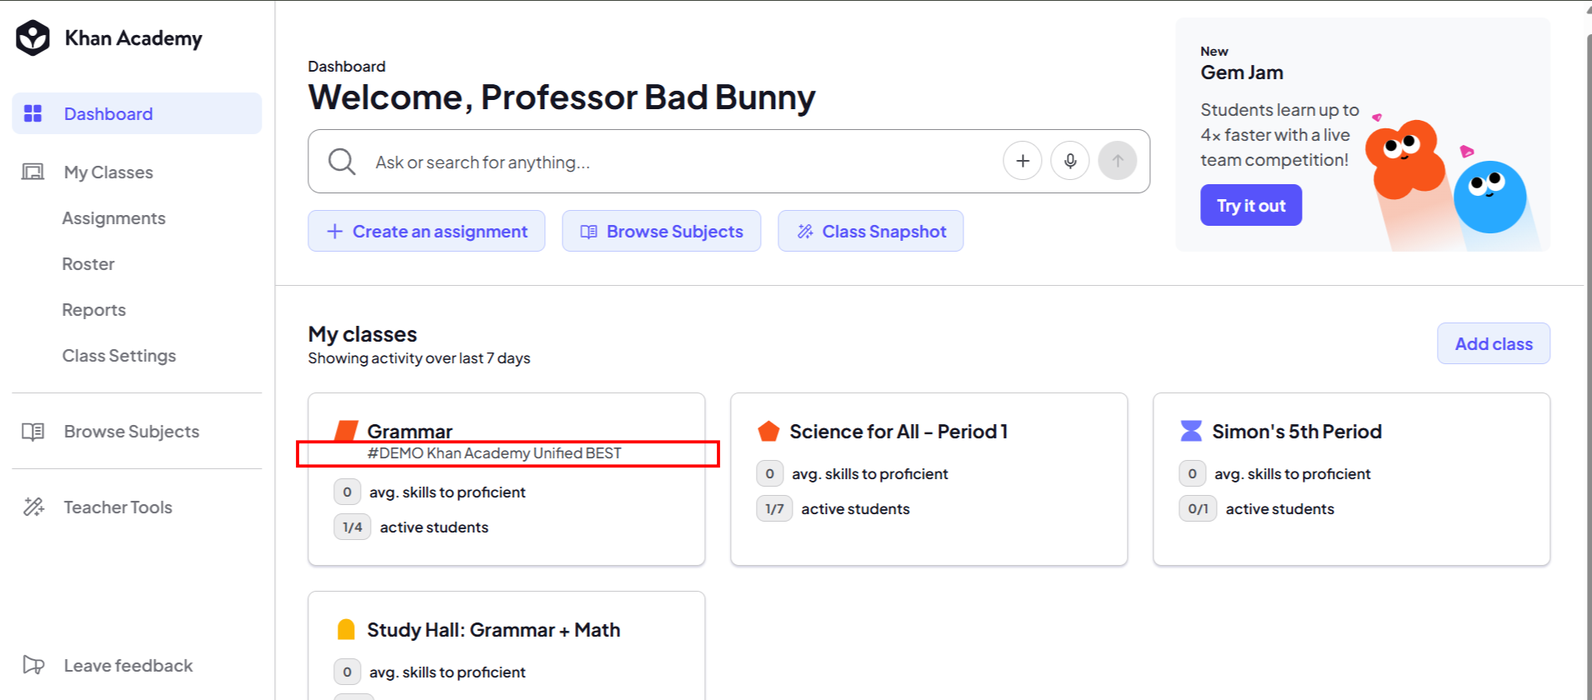Click the Khan Academy logo icon
Screen dimensions: 1592x700
[x=33, y=38]
